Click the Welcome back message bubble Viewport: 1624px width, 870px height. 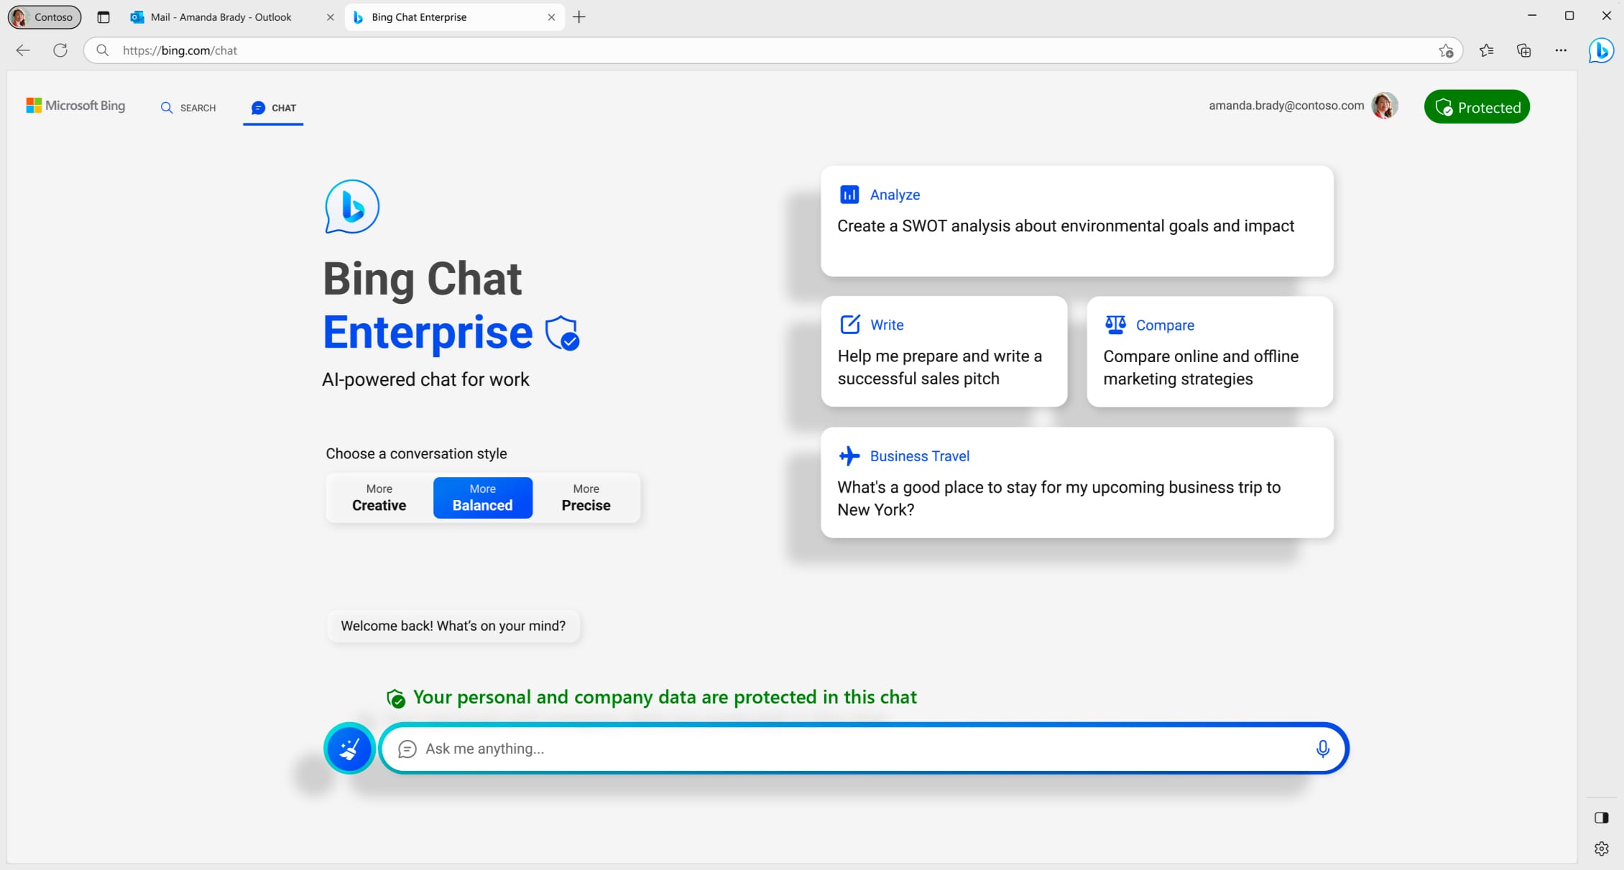click(453, 626)
